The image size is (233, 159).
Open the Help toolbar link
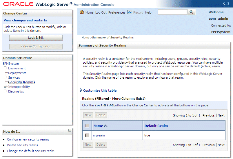point(148,12)
